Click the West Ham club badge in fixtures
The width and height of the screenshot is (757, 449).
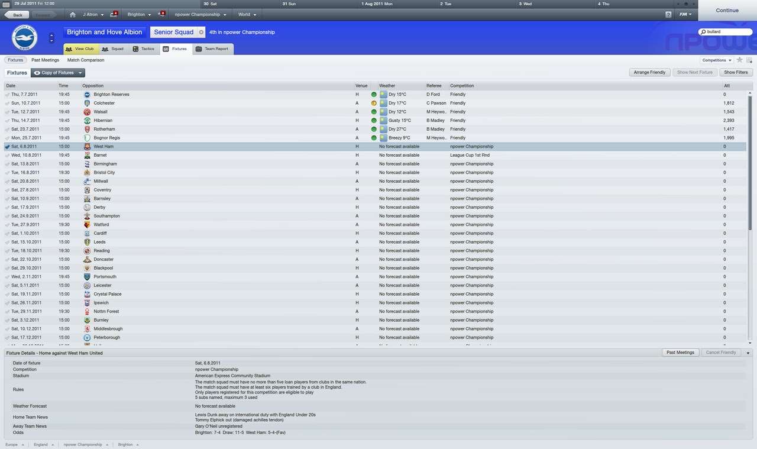coord(87,146)
